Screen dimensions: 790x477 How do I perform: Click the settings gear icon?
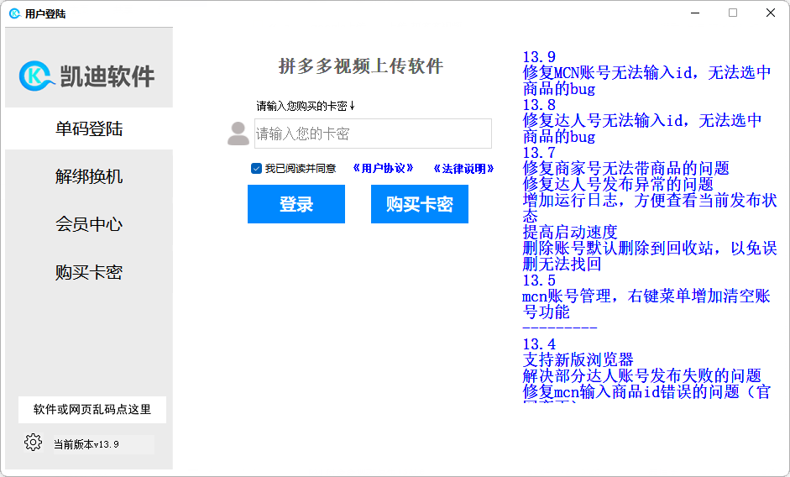pos(34,443)
